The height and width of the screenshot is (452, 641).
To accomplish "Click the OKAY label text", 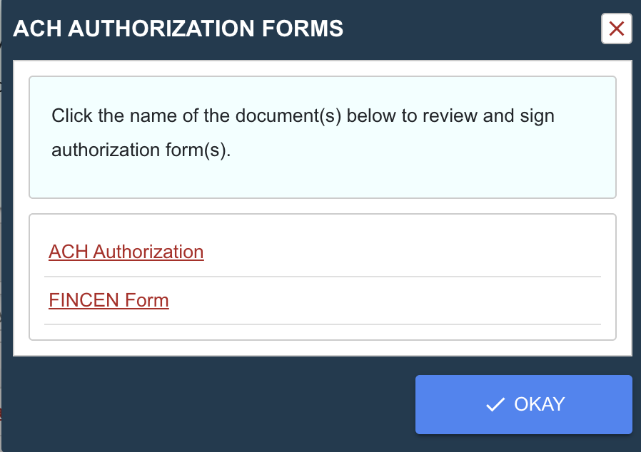I will 540,404.
